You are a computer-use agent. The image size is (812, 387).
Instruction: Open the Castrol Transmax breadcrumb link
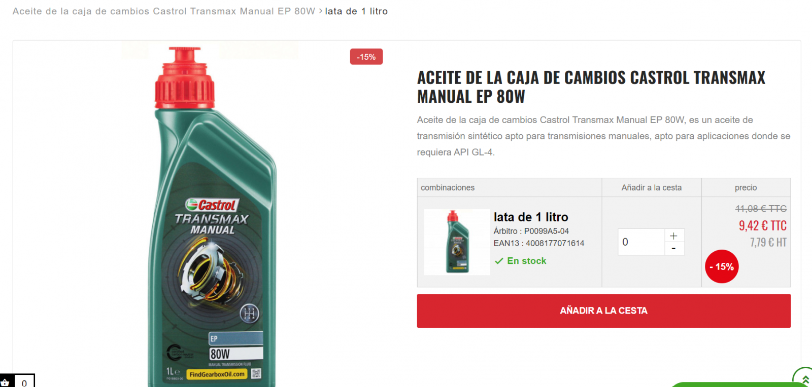pos(164,11)
